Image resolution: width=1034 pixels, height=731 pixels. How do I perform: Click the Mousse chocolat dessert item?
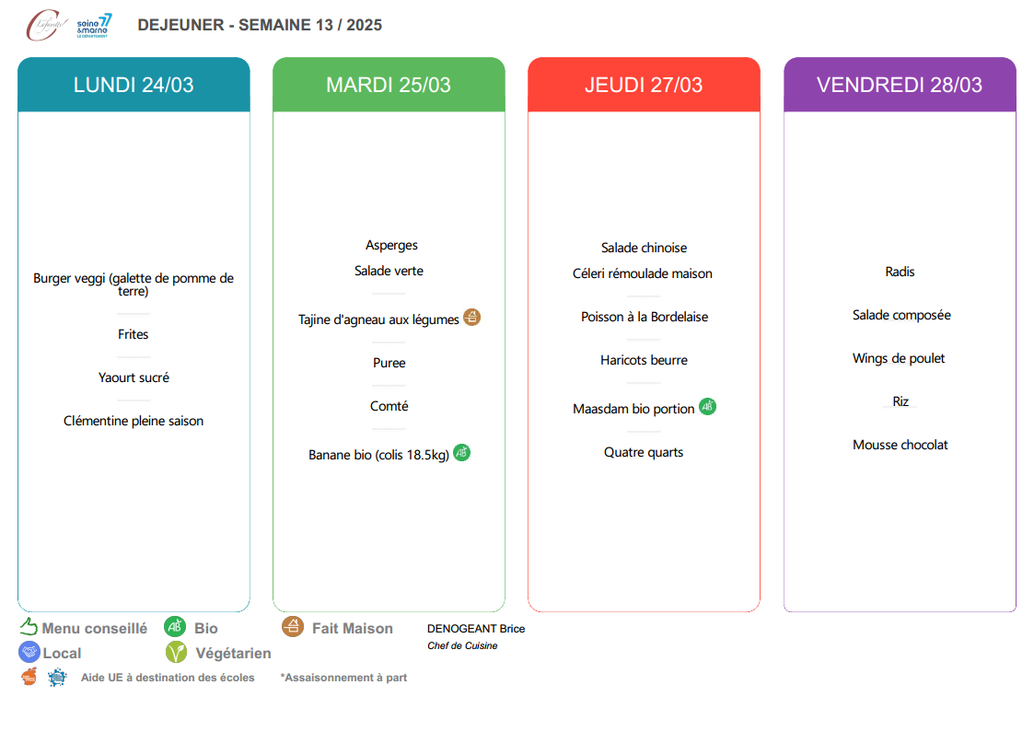(x=900, y=445)
